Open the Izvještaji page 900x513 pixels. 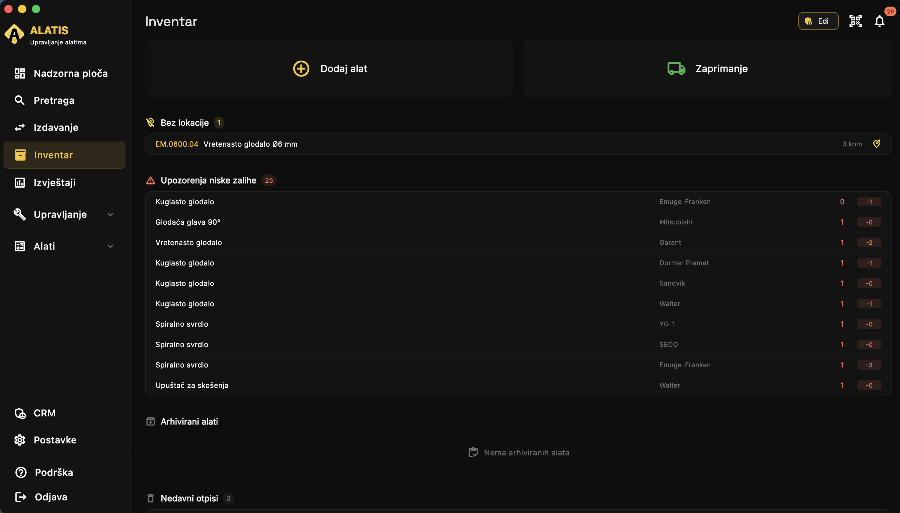pyautogui.click(x=64, y=182)
